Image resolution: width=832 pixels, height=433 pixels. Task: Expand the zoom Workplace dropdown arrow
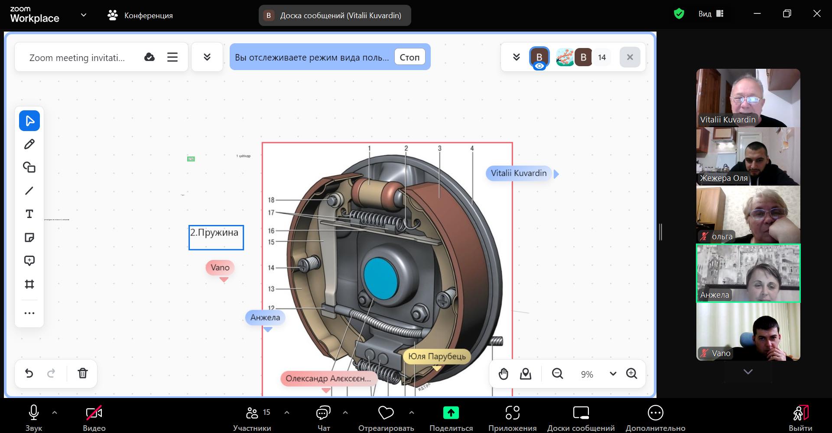[84, 15]
